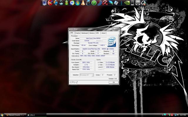Select the CPU-Z taskbar button
188x117 pixels.
pyautogui.click(x=36, y=115)
